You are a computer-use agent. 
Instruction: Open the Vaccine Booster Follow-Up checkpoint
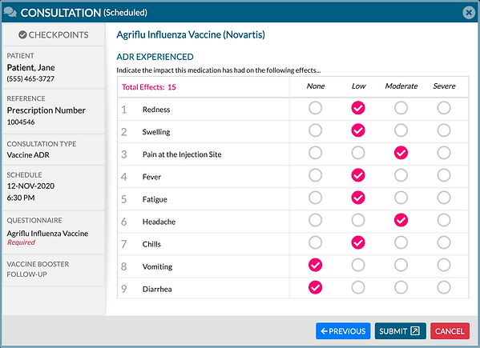[54, 270]
